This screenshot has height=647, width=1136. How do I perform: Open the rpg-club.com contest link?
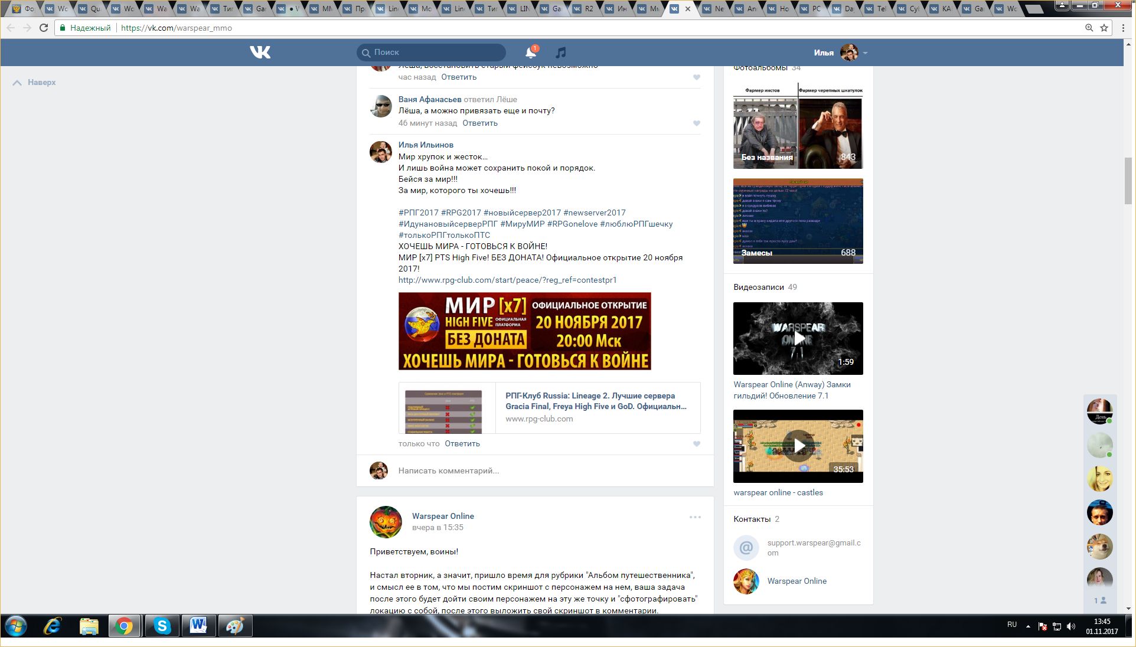507,280
